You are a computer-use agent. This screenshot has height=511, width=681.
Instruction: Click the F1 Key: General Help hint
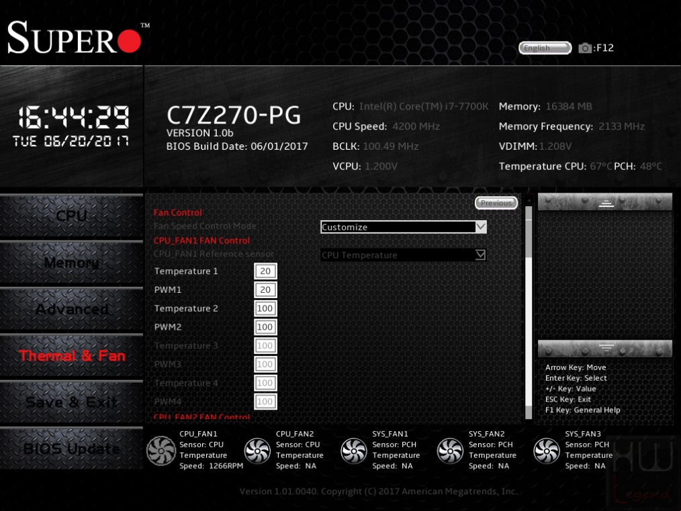click(x=582, y=410)
